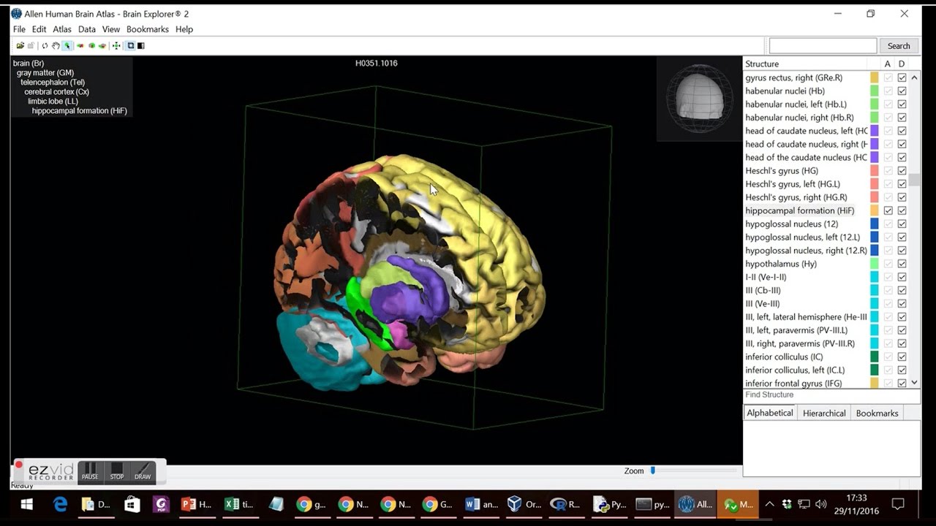Screen dimensions: 936x526
Task: Move the Zoom slider handle
Action: click(653, 471)
